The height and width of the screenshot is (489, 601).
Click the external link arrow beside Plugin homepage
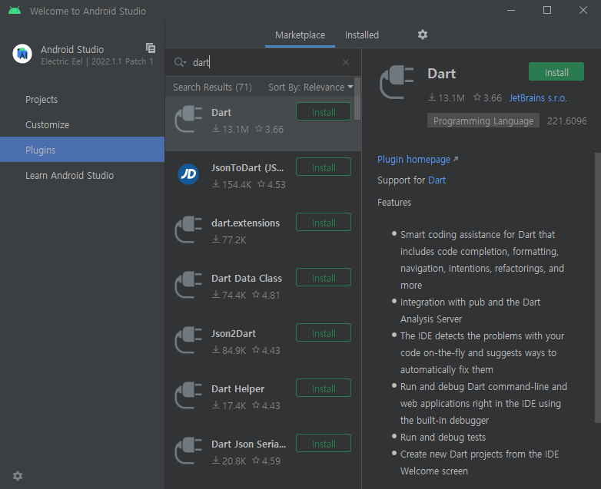(455, 159)
